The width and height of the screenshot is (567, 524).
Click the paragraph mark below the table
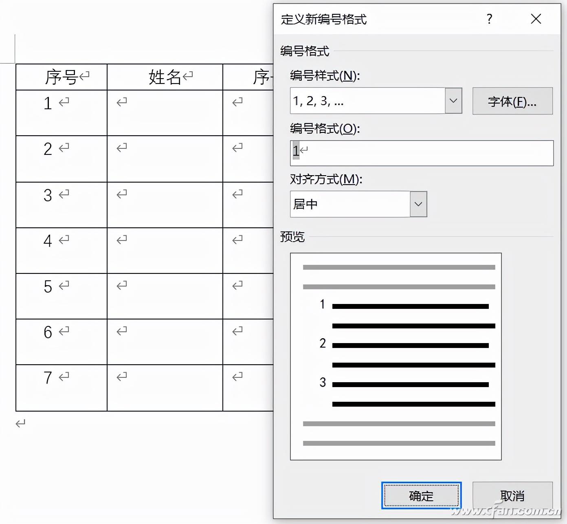[x=20, y=424]
